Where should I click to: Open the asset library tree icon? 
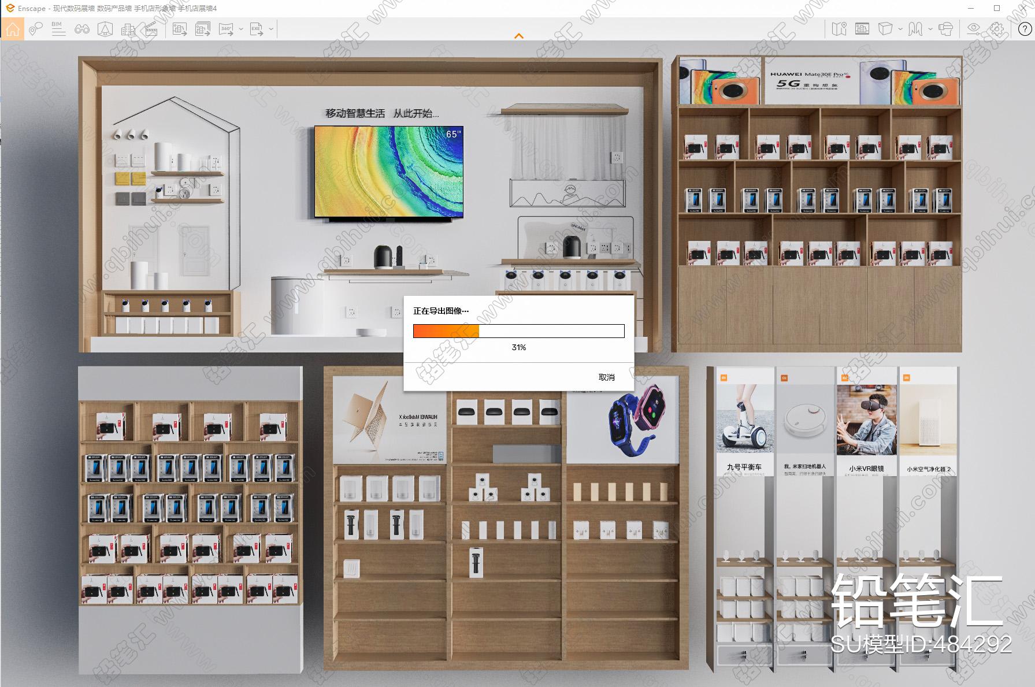pos(105,29)
